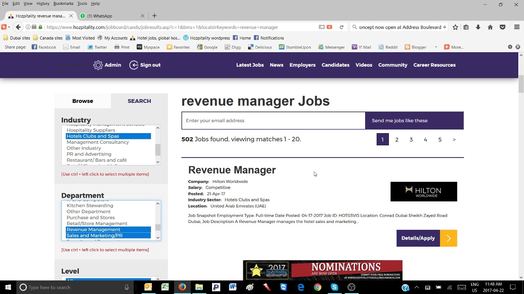
Task: Go to the Firefox home page icon
Action: (490, 27)
